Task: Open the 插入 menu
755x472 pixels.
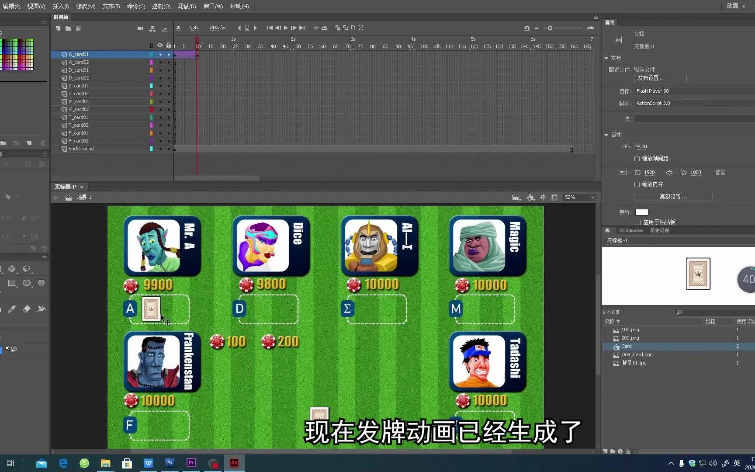Action: point(60,6)
